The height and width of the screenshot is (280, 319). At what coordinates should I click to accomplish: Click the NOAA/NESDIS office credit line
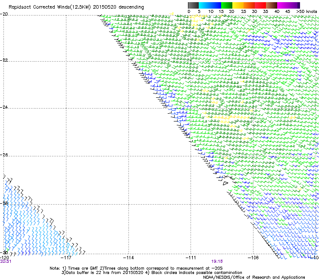click(x=254, y=277)
